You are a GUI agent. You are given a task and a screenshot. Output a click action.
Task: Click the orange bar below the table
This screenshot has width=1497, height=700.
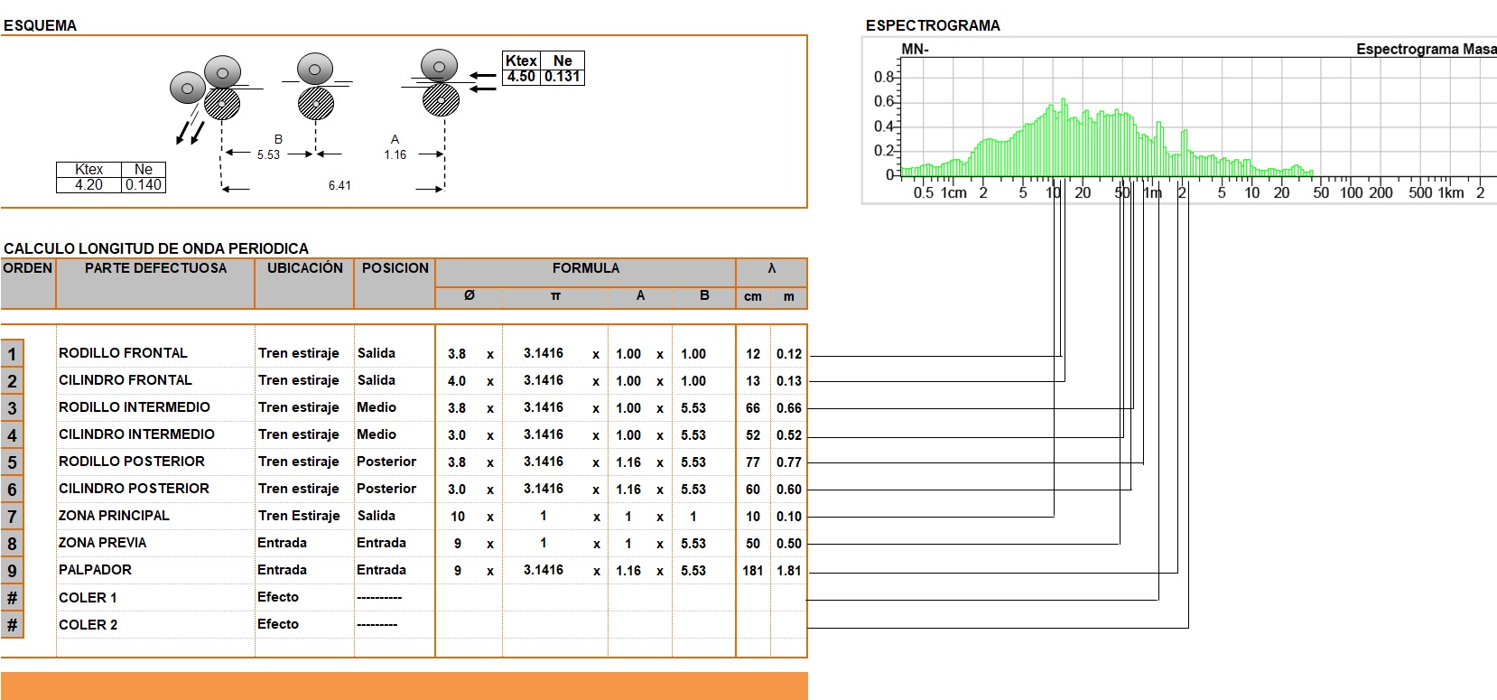click(404, 686)
